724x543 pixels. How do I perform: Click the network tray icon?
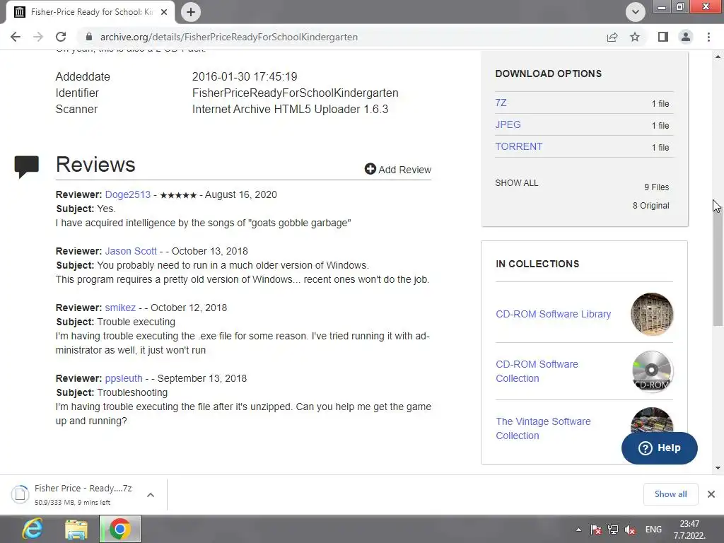pos(613,530)
